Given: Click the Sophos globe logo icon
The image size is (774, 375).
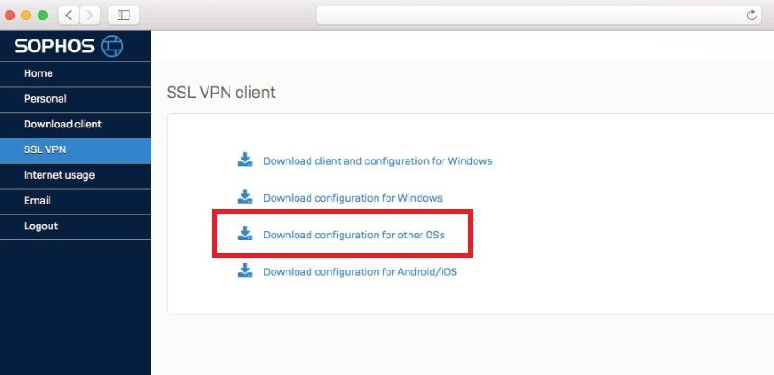Looking at the screenshot, I should (112, 46).
